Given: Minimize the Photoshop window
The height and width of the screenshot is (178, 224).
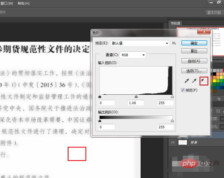Looking at the screenshot, I should coord(211,3).
